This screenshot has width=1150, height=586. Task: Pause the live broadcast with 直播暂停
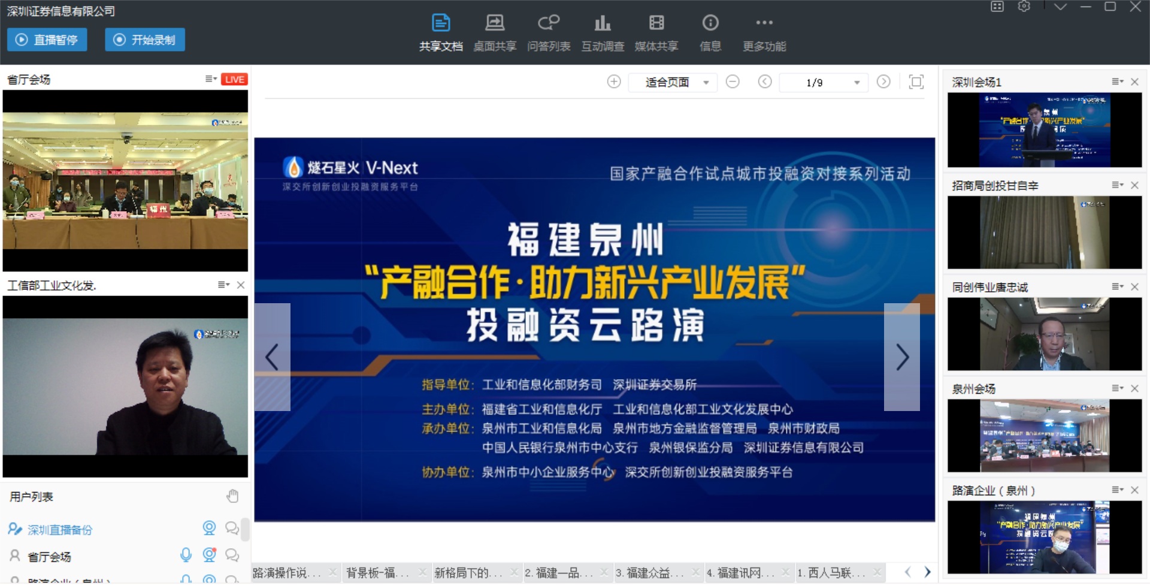click(x=47, y=40)
